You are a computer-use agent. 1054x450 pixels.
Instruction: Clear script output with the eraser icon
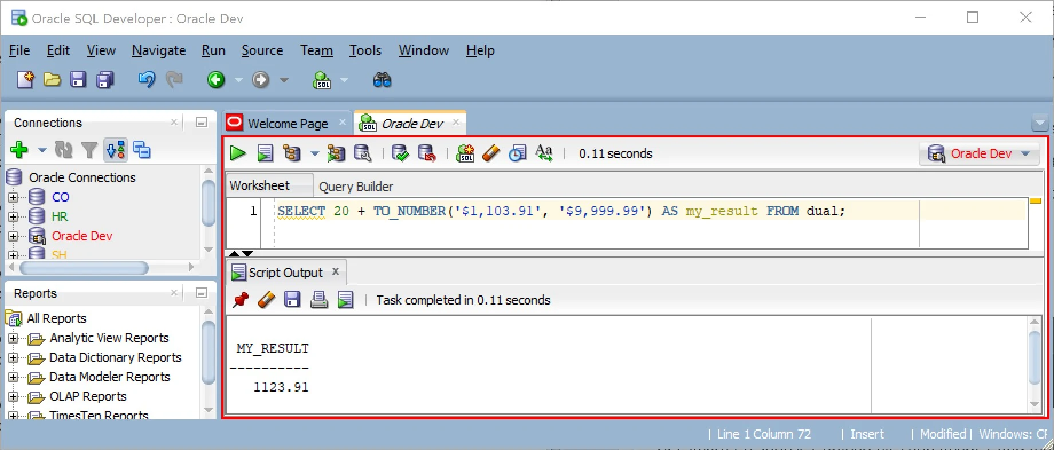266,299
